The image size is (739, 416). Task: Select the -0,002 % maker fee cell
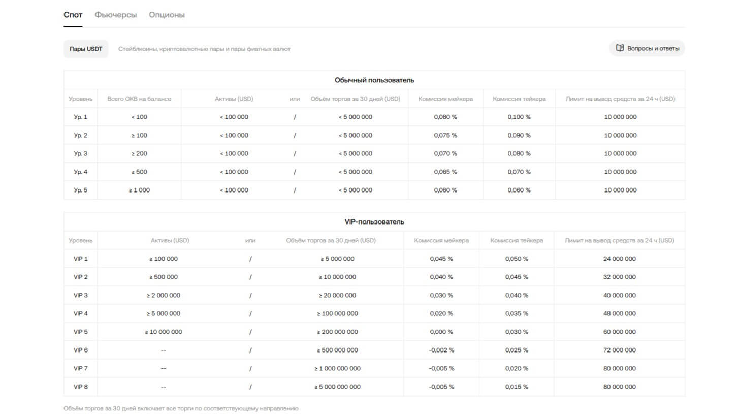441,350
